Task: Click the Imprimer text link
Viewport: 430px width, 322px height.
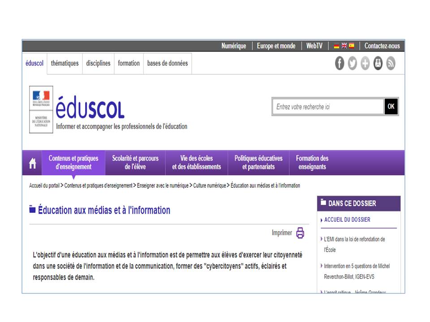Action: (x=282, y=233)
